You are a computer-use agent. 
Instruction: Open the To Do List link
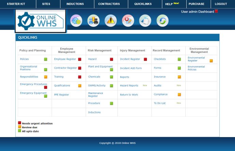click(160, 103)
